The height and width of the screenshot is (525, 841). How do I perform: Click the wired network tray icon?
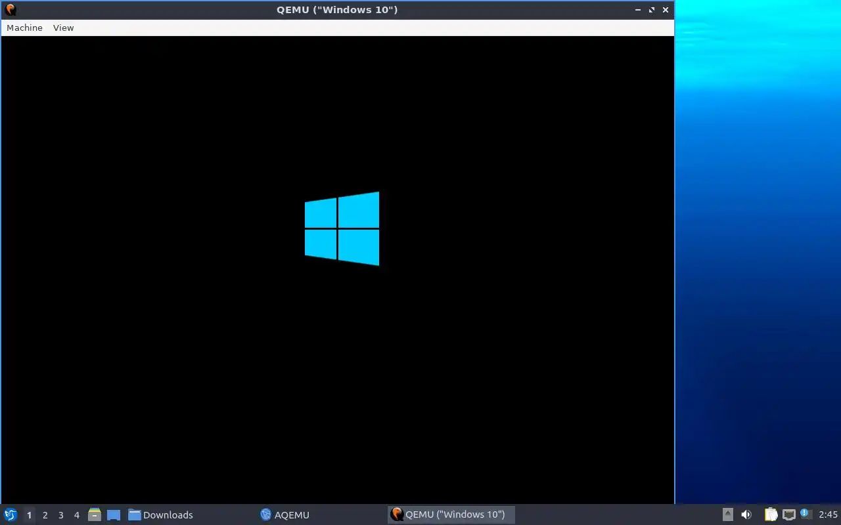pyautogui.click(x=789, y=514)
